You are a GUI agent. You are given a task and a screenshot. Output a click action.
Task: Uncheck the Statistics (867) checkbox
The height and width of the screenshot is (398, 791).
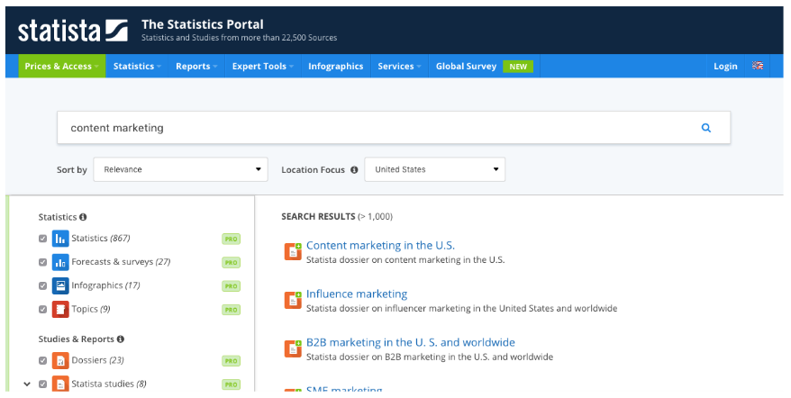tap(43, 239)
